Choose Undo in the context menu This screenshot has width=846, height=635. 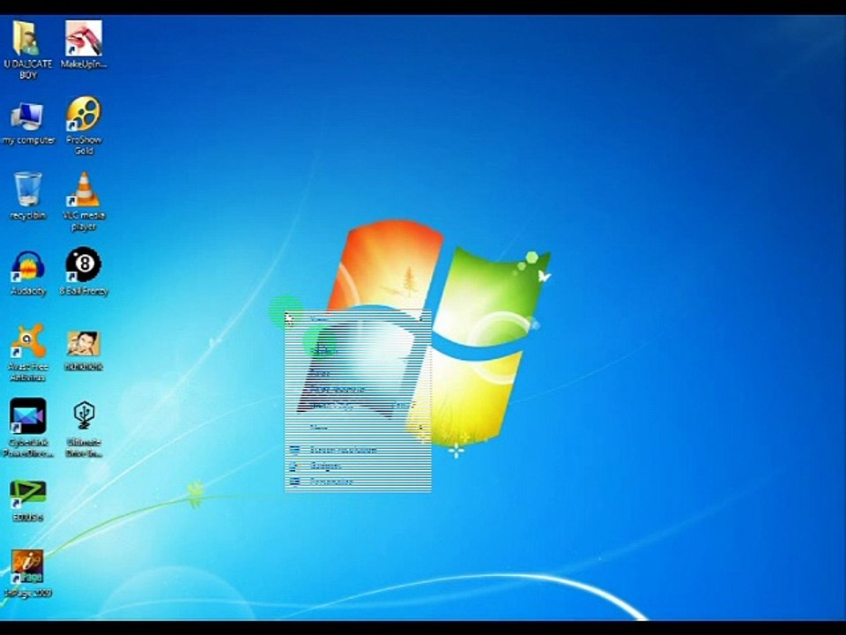(359, 405)
